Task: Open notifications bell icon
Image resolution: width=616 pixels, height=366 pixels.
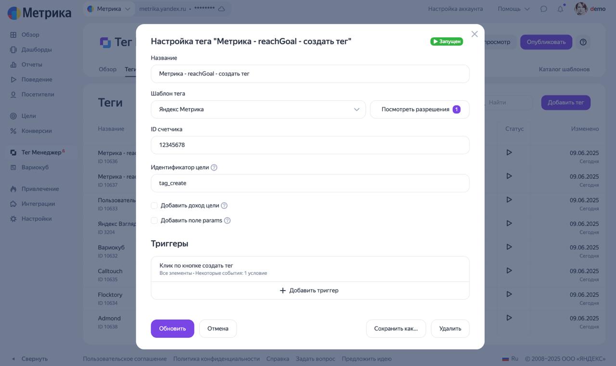Action: pos(560,9)
